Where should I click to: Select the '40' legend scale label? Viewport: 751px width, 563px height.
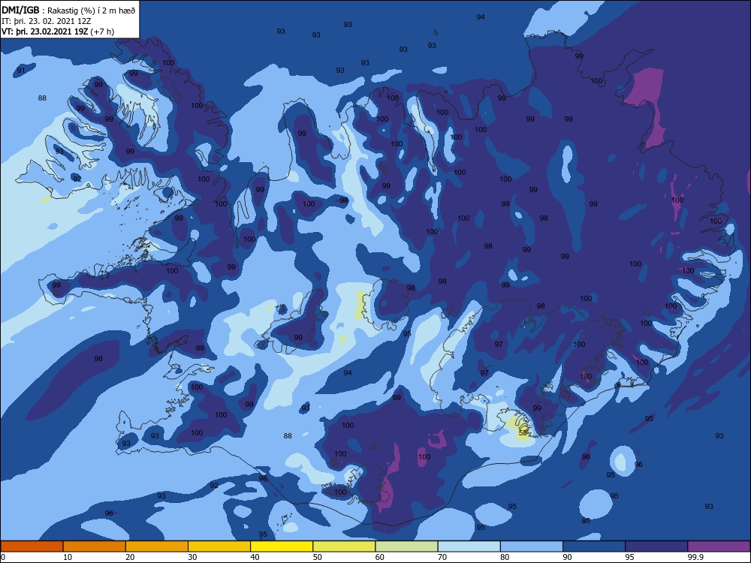coord(255,557)
